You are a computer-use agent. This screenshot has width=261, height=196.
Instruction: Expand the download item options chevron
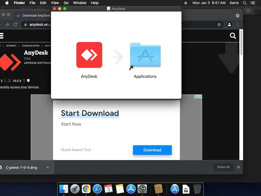click(x=48, y=167)
